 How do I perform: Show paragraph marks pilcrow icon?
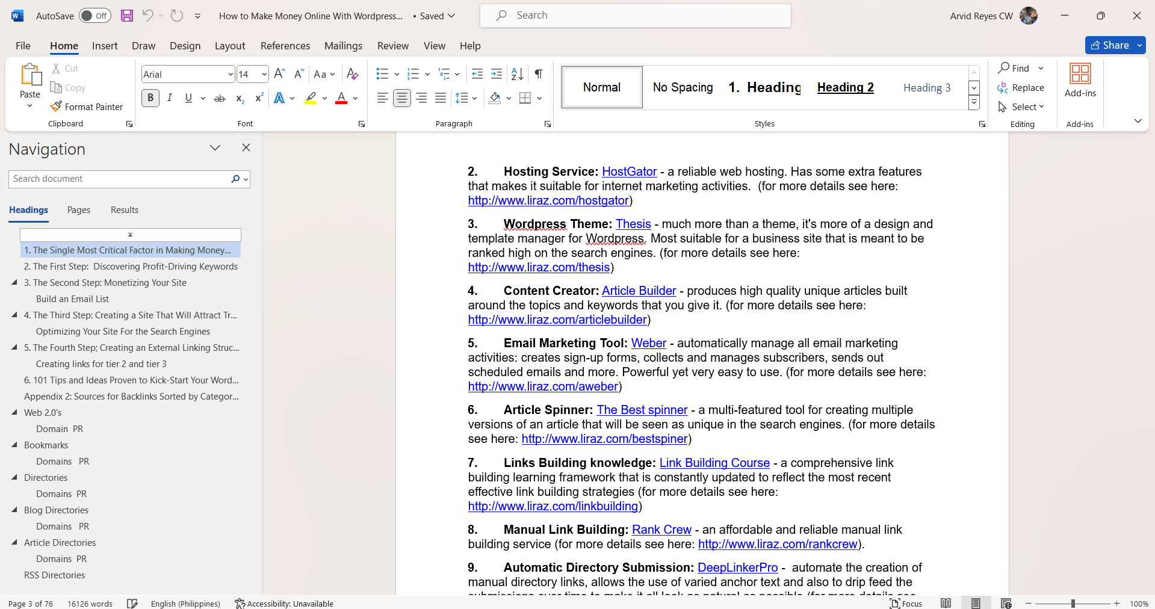[x=539, y=73]
